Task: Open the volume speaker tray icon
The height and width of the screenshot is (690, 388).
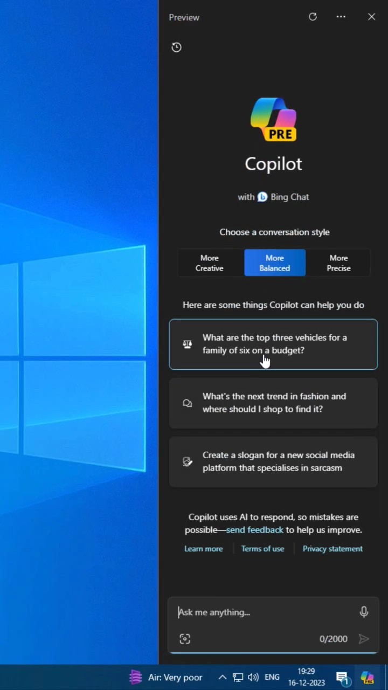Action: pos(253,677)
